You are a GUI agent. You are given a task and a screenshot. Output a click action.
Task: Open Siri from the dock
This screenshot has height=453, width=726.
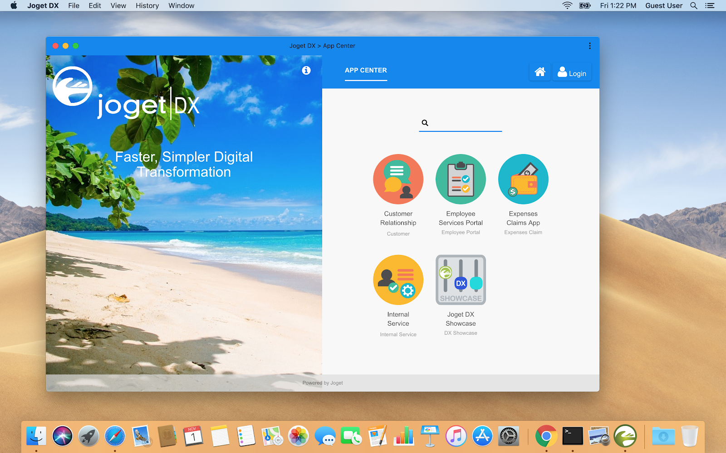pos(62,436)
